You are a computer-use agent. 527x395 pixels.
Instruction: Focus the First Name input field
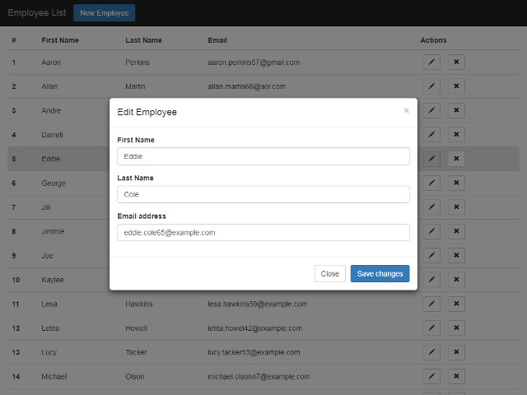click(x=263, y=156)
